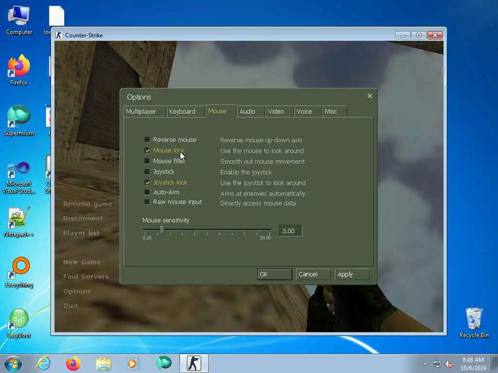Switch to the Video tab

click(280, 111)
